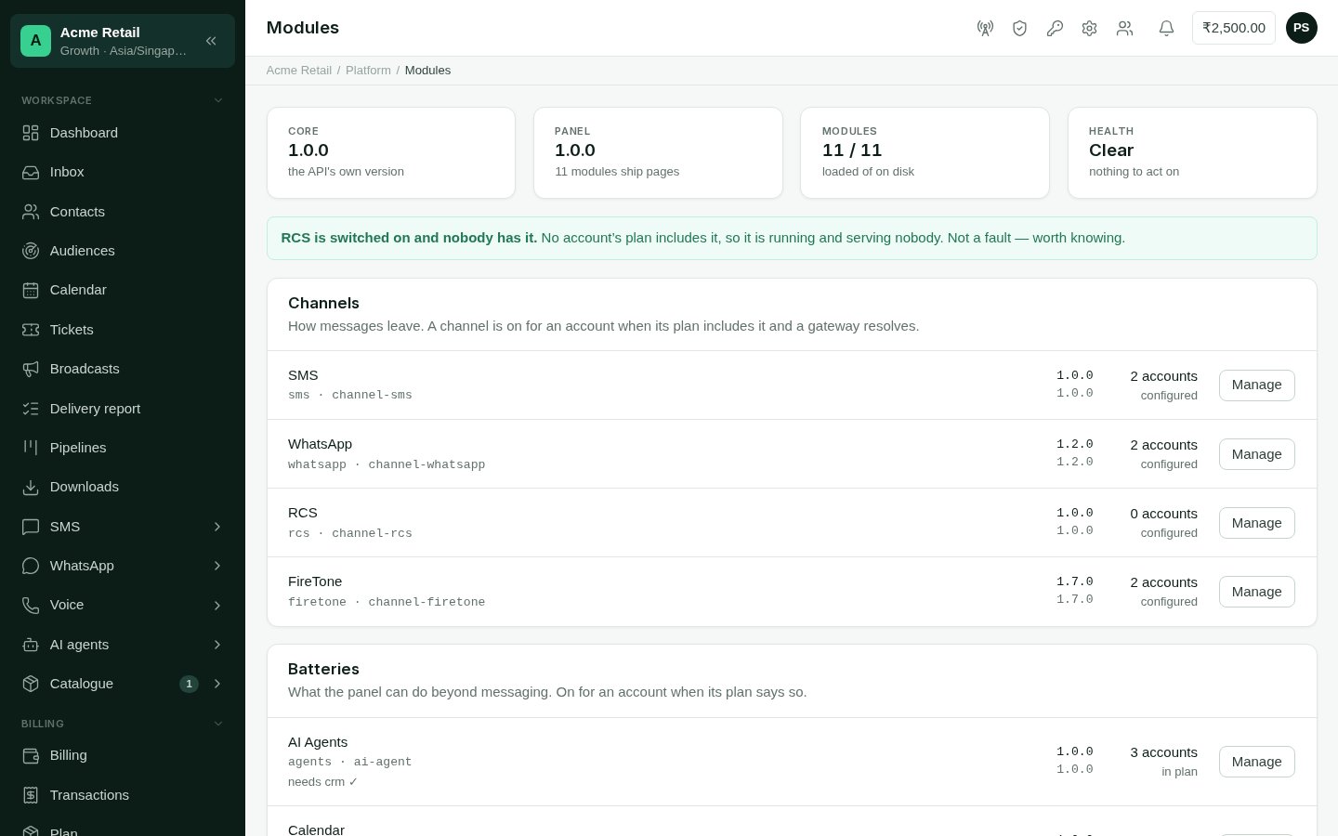Manage the WhatsApp channel
The image size is (1338, 836).
(x=1256, y=454)
